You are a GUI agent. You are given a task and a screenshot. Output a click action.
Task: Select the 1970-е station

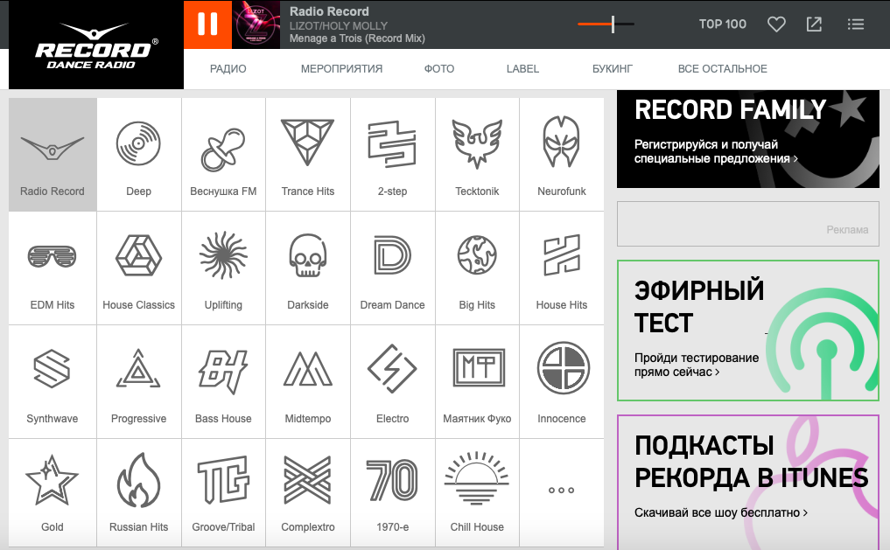[393, 493]
